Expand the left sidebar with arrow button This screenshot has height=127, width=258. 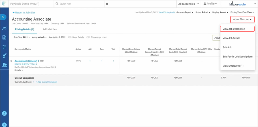coord(4,17)
